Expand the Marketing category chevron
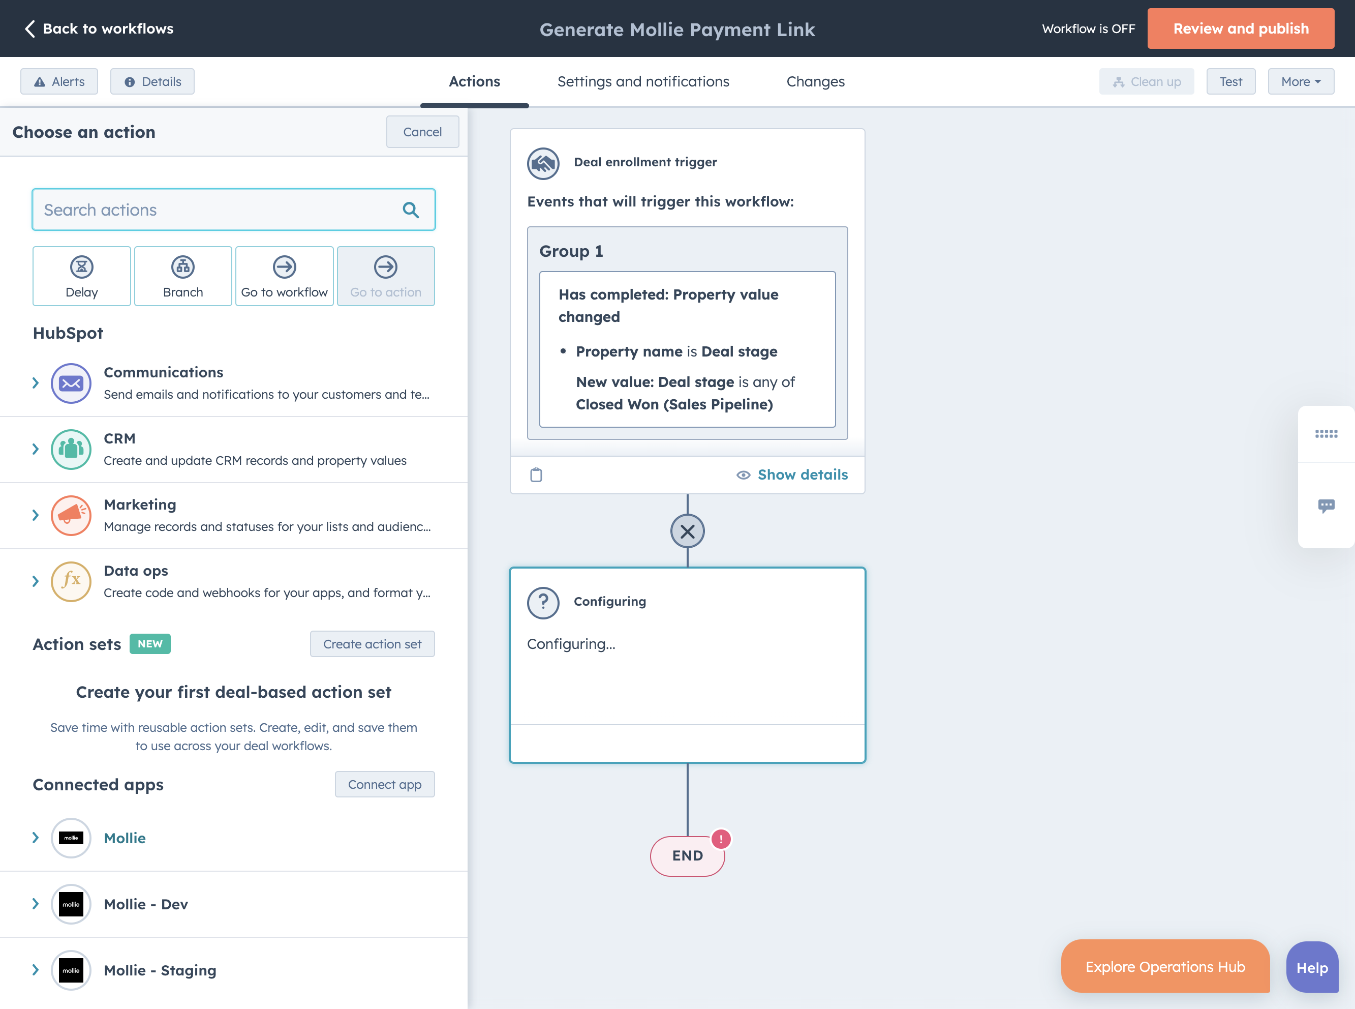The height and width of the screenshot is (1009, 1355). click(36, 515)
